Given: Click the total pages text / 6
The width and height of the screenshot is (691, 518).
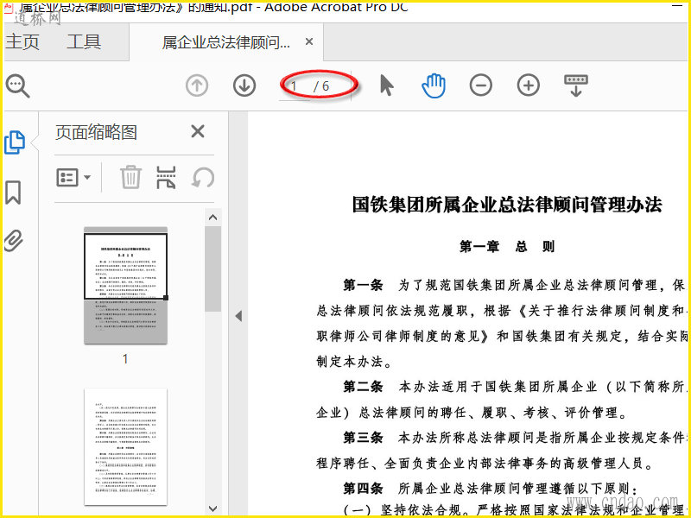Looking at the screenshot, I should [x=321, y=86].
